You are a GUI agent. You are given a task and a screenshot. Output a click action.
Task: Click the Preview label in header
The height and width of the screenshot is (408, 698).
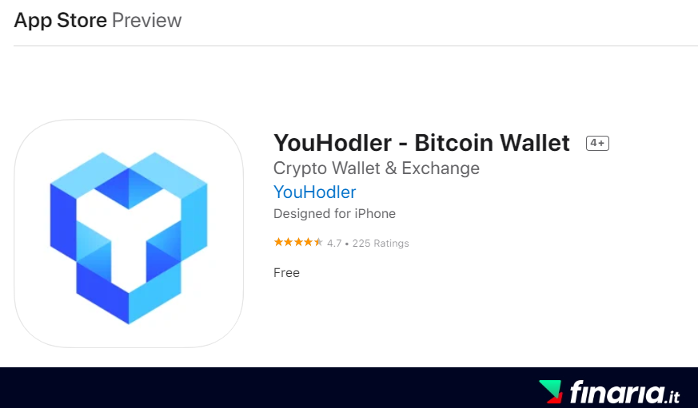tap(147, 21)
